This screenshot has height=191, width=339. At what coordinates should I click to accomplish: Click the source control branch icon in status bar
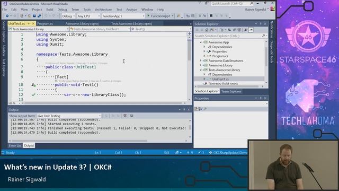(177, 153)
